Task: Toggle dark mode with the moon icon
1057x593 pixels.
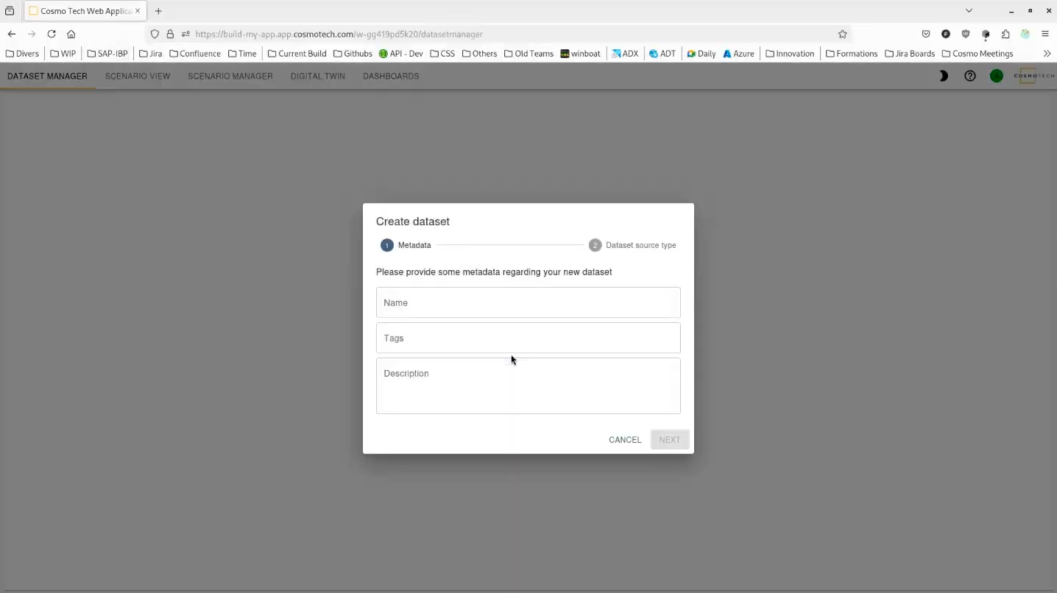Action: point(943,75)
